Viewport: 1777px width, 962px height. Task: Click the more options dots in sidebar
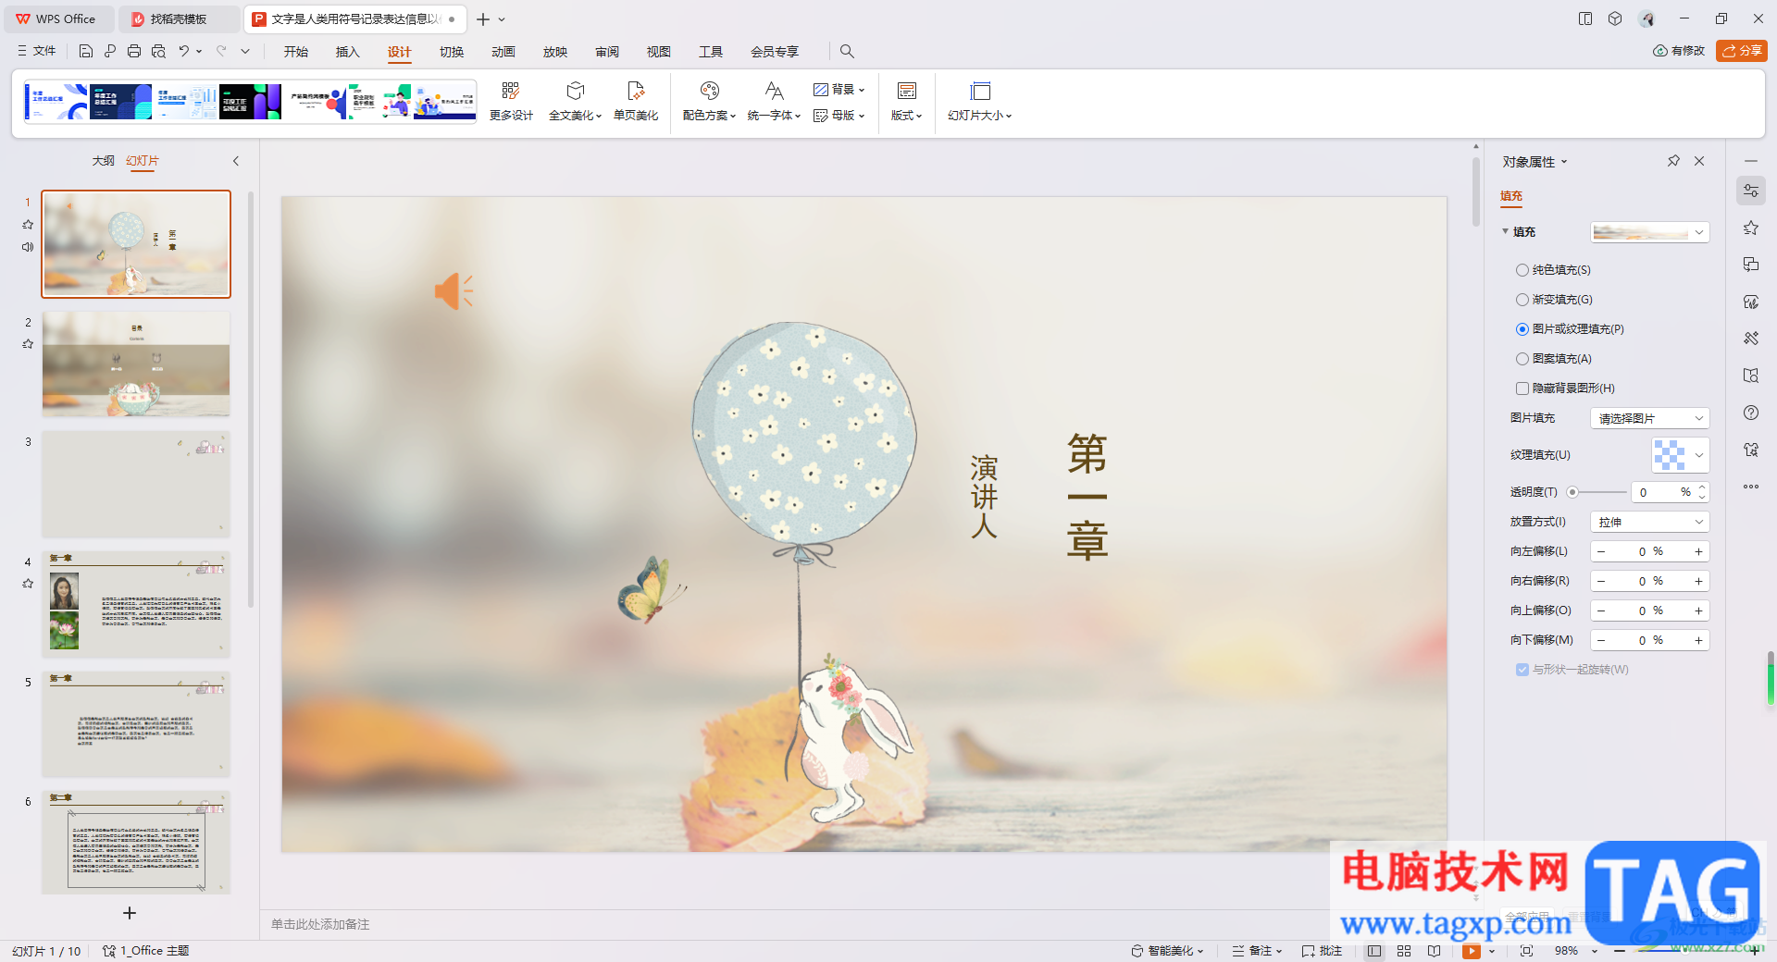click(1751, 487)
